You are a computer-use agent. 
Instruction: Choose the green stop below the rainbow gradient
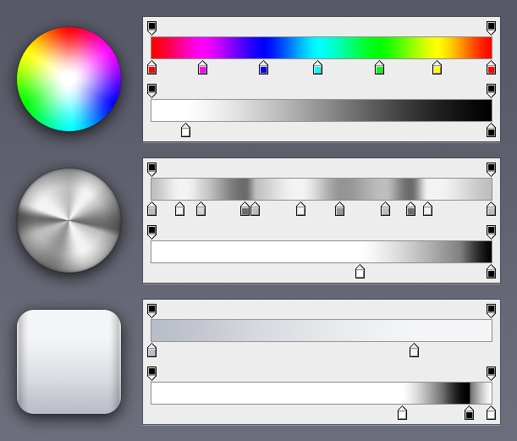point(379,69)
